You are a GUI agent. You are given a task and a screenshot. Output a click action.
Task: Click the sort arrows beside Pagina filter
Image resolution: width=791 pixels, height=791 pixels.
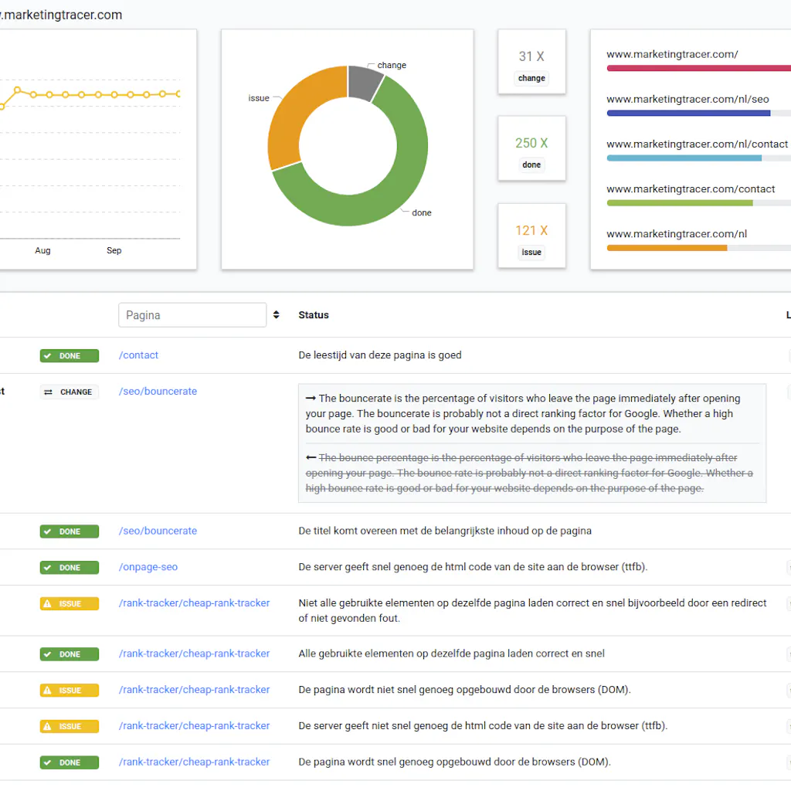point(277,315)
